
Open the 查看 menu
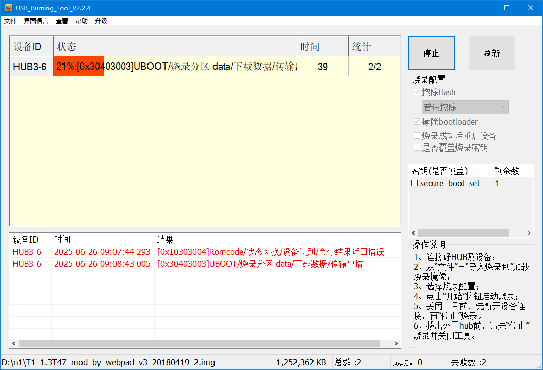point(61,21)
